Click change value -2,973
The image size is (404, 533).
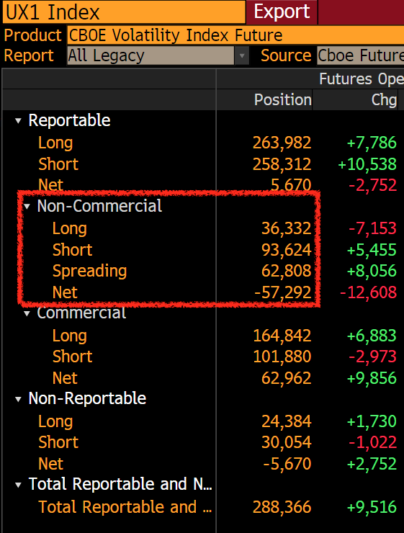click(373, 357)
